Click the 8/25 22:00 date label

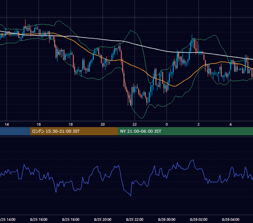pyautogui.click(x=135, y=219)
